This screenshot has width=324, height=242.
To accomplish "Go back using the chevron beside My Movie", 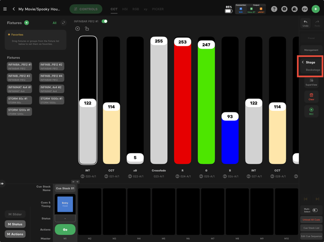I will coord(14,9).
